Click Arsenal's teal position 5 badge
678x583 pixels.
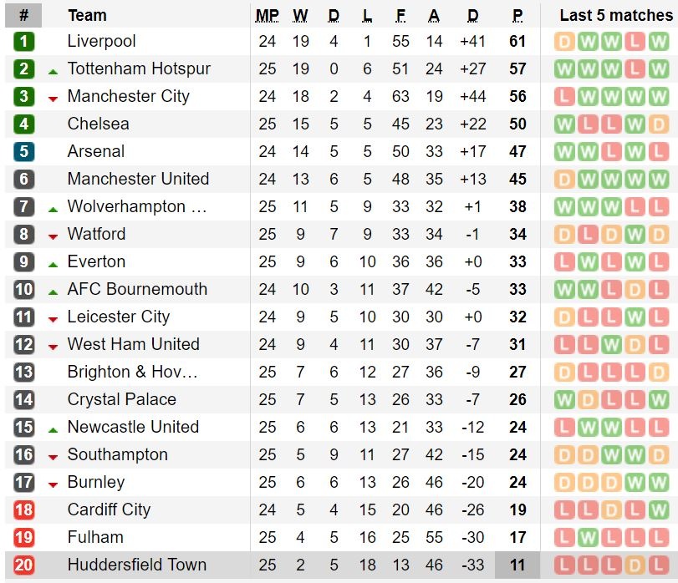pos(23,152)
